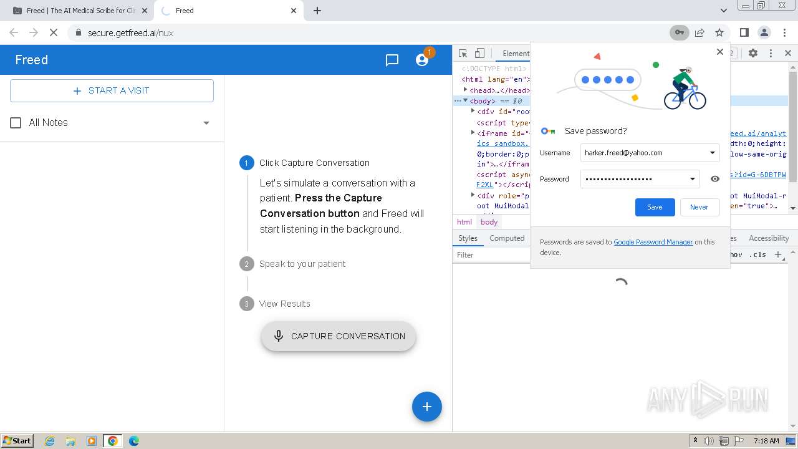
Task: Click the Freed logo title
Action: [32, 60]
